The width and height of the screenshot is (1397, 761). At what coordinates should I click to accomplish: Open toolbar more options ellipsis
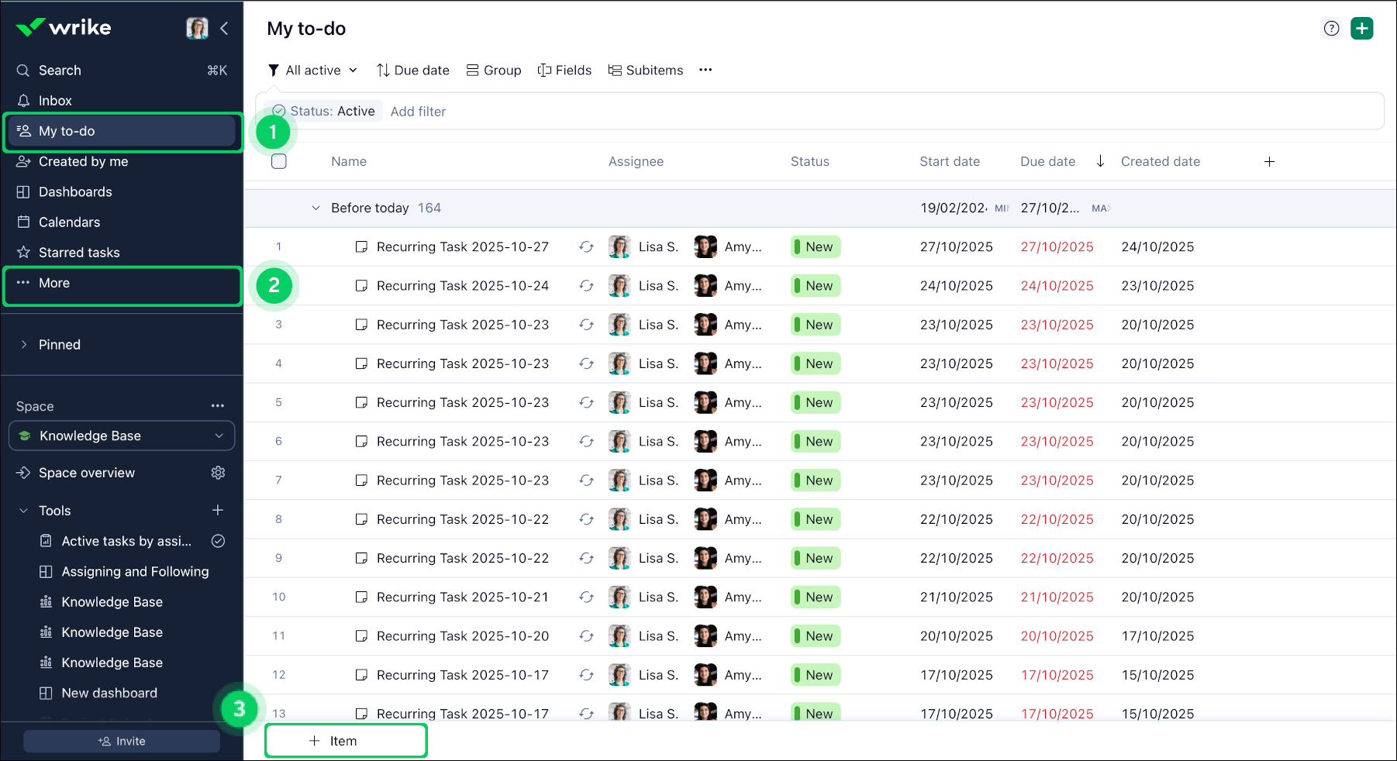(x=705, y=70)
